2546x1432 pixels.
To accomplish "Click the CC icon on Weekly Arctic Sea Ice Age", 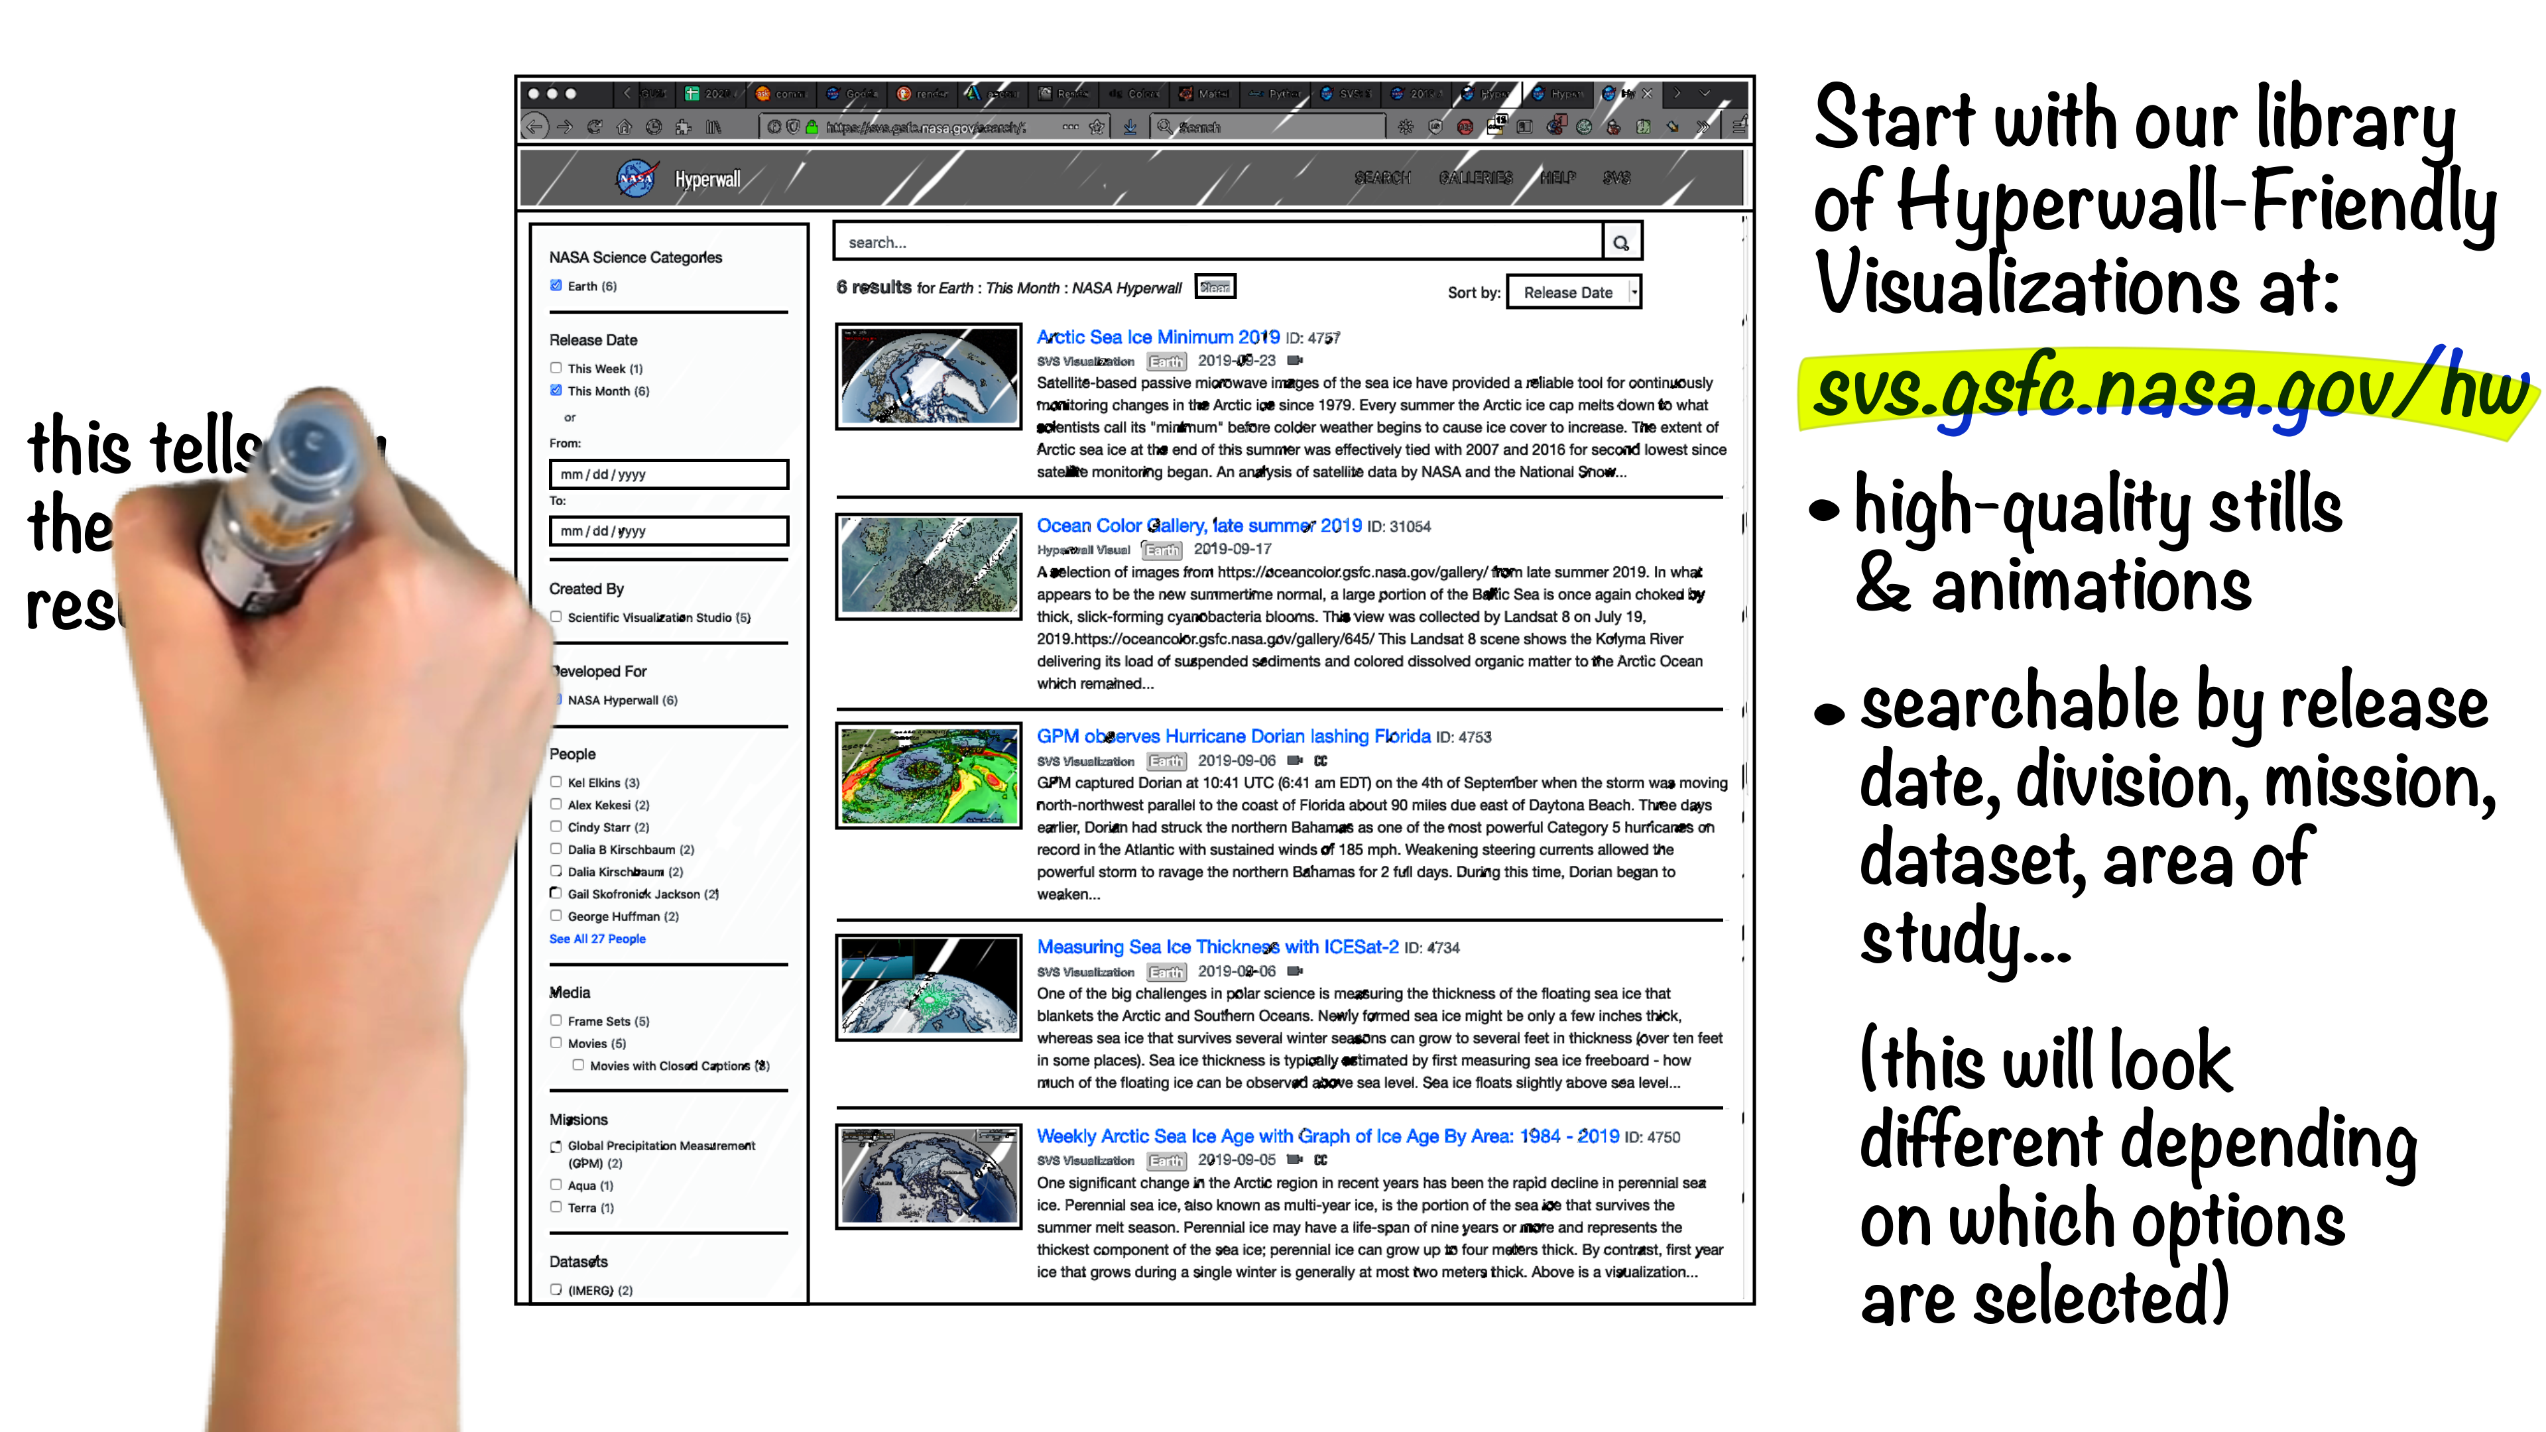I will (x=1321, y=1160).
